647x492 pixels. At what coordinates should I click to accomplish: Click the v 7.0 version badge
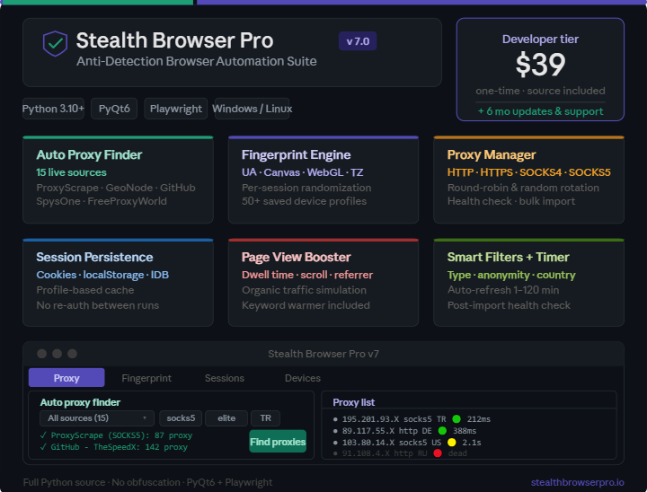click(x=358, y=41)
